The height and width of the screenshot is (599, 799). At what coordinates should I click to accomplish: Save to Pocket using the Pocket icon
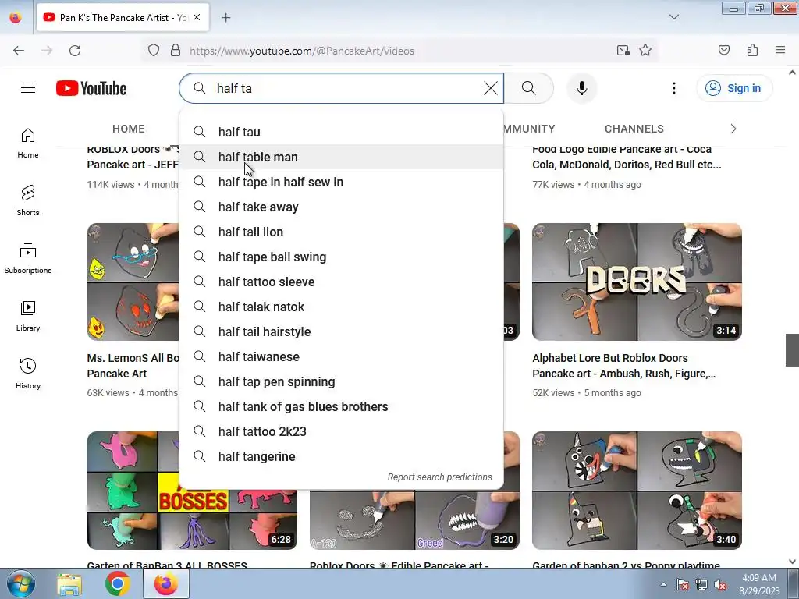(x=723, y=51)
